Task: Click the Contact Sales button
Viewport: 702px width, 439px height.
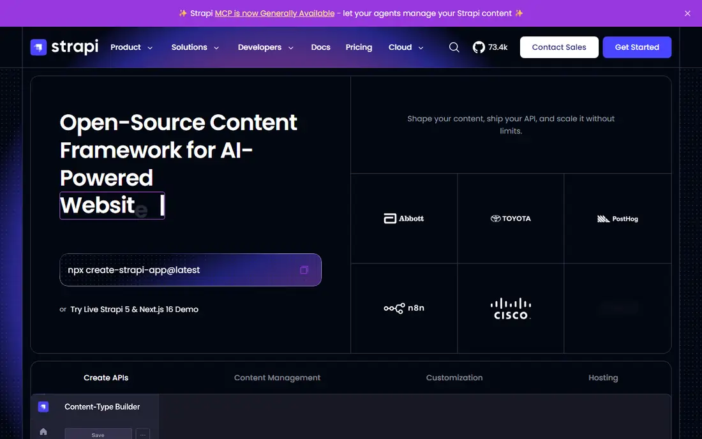Action: click(559, 47)
